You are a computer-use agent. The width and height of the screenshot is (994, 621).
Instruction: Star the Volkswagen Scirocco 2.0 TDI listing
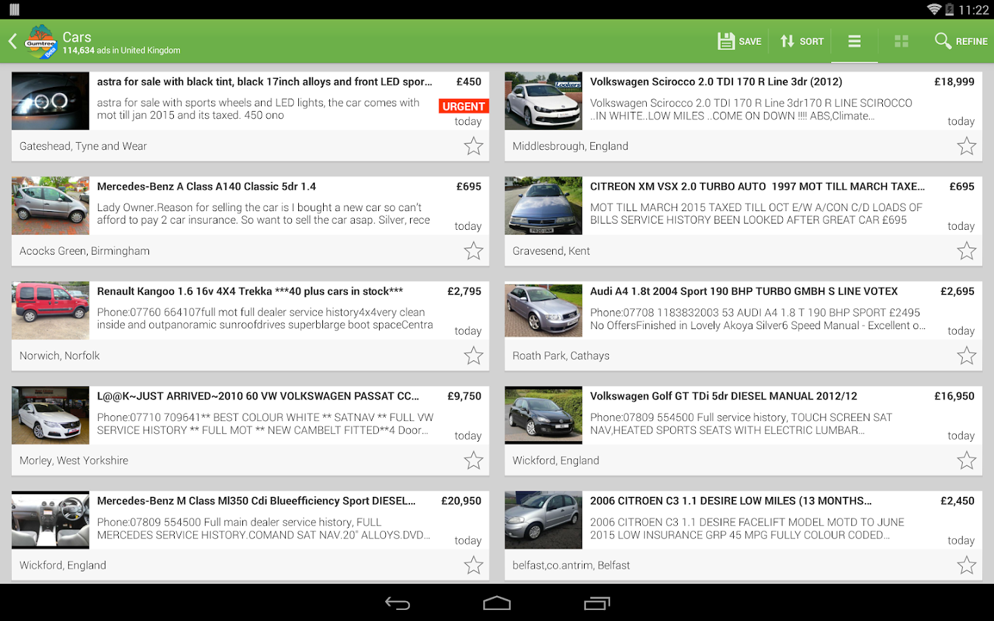pyautogui.click(x=966, y=146)
